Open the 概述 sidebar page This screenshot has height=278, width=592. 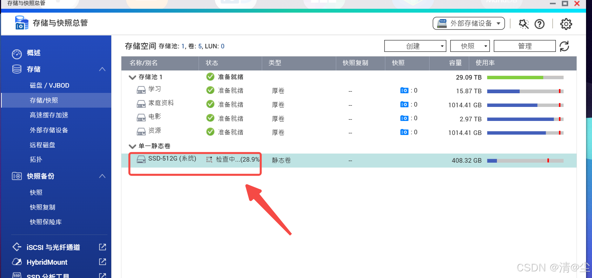pyautogui.click(x=34, y=53)
